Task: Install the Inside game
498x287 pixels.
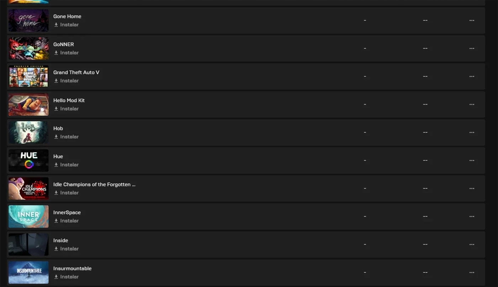Action: point(66,249)
